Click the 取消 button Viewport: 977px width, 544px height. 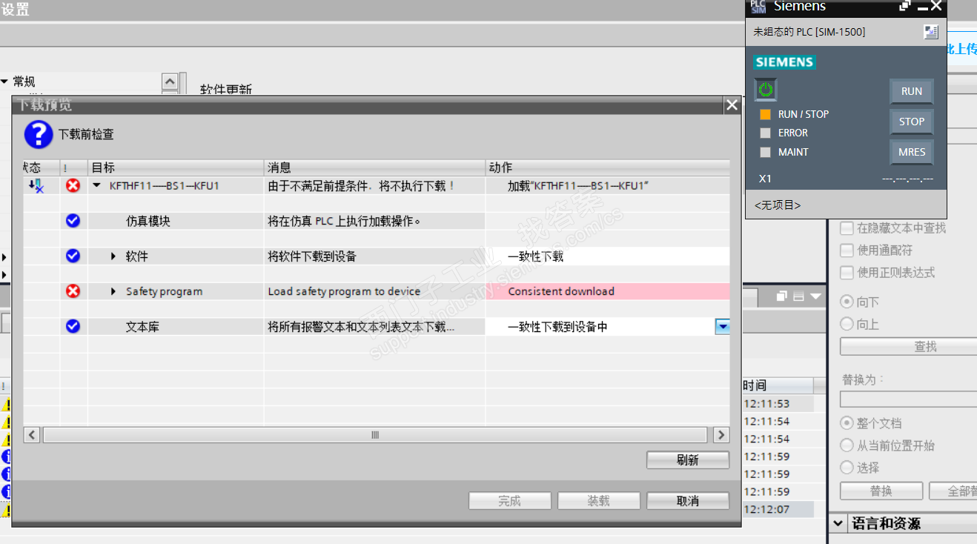pos(688,501)
